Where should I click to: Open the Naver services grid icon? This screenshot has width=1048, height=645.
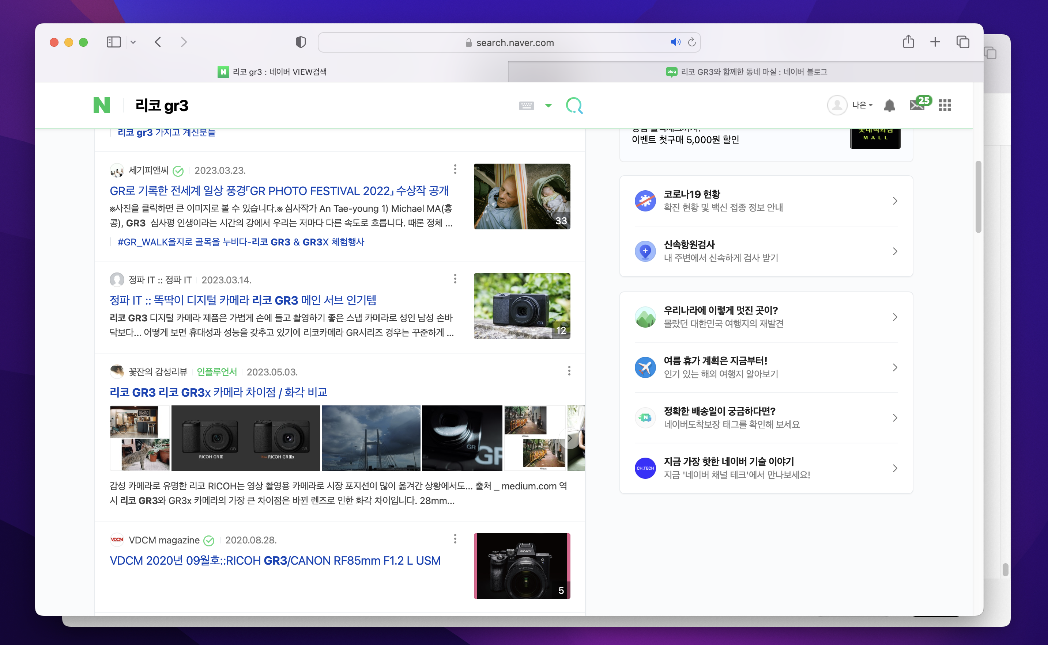[x=945, y=105]
